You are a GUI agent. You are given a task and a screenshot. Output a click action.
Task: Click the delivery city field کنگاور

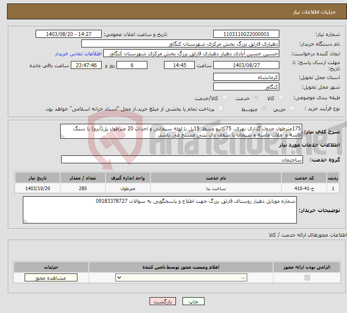(246, 86)
